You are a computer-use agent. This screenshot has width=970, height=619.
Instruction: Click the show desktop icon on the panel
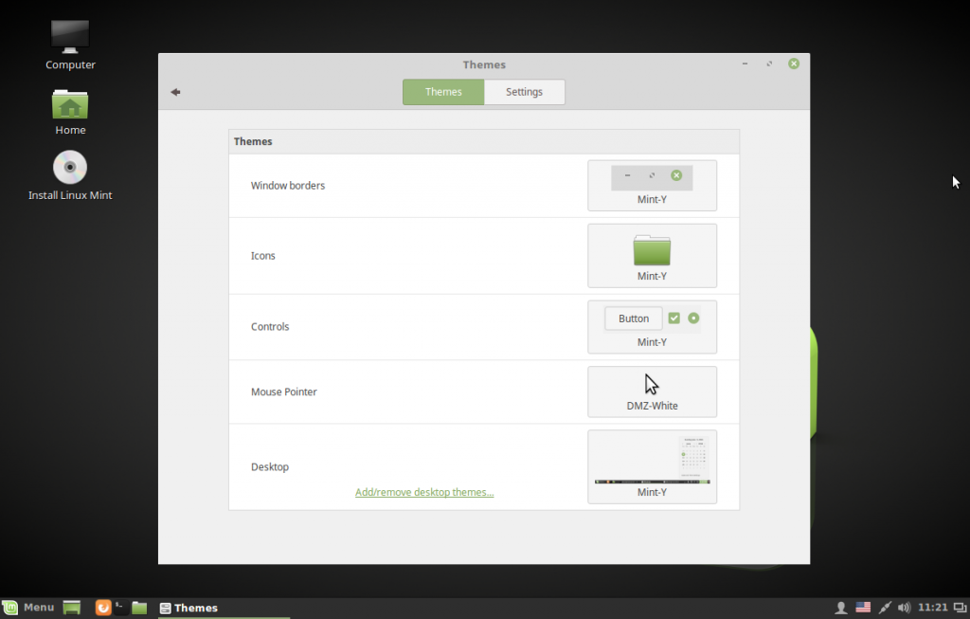(71, 607)
